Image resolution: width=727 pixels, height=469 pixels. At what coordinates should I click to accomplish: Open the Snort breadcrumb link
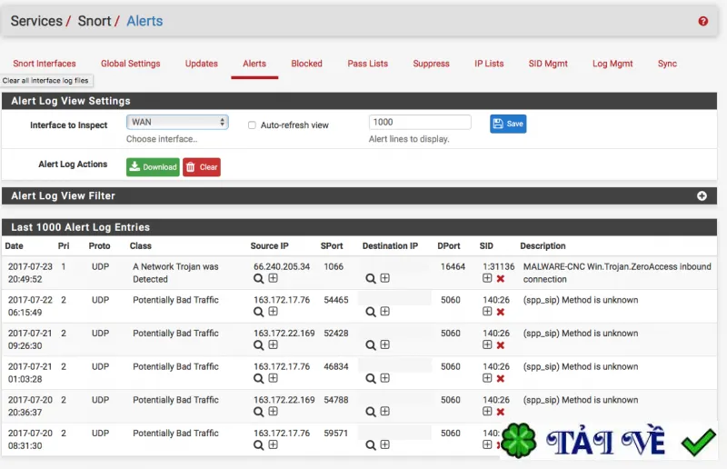click(x=95, y=21)
